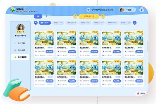This screenshot has height=104, width=156.
Task: Click the 春天里故事会 title on fourth top-row card
Action: pyautogui.click(x=107, y=48)
